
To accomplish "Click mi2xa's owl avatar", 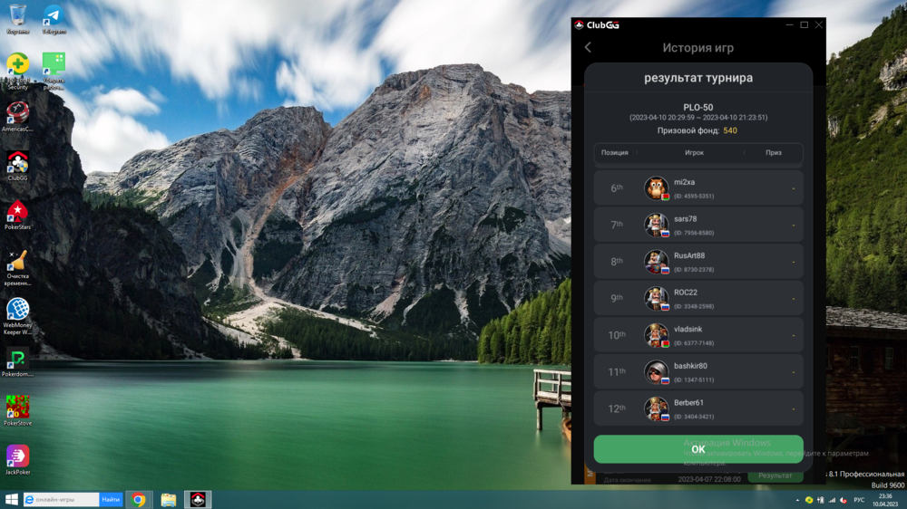I will pyautogui.click(x=656, y=187).
